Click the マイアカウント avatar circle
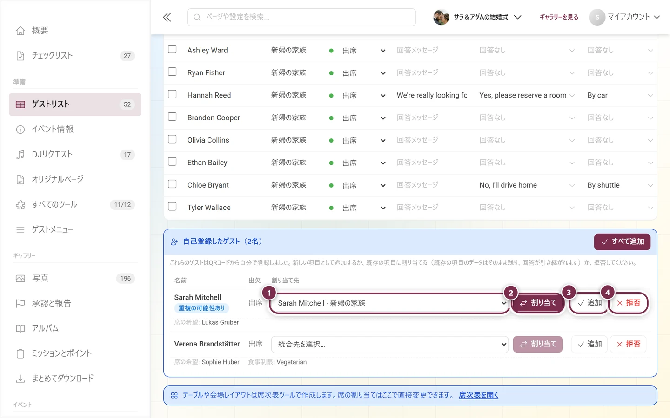Image resolution: width=670 pixels, height=418 pixels. pos(597,17)
